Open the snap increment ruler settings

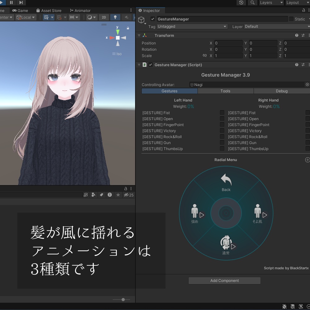[x=74, y=17]
